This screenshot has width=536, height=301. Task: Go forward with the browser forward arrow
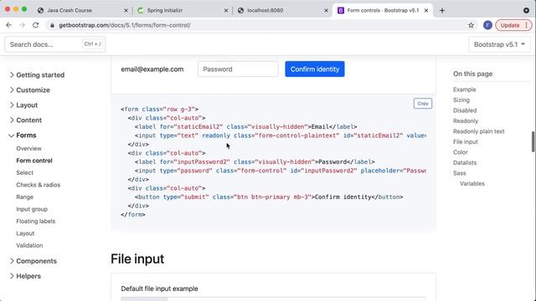coord(23,25)
